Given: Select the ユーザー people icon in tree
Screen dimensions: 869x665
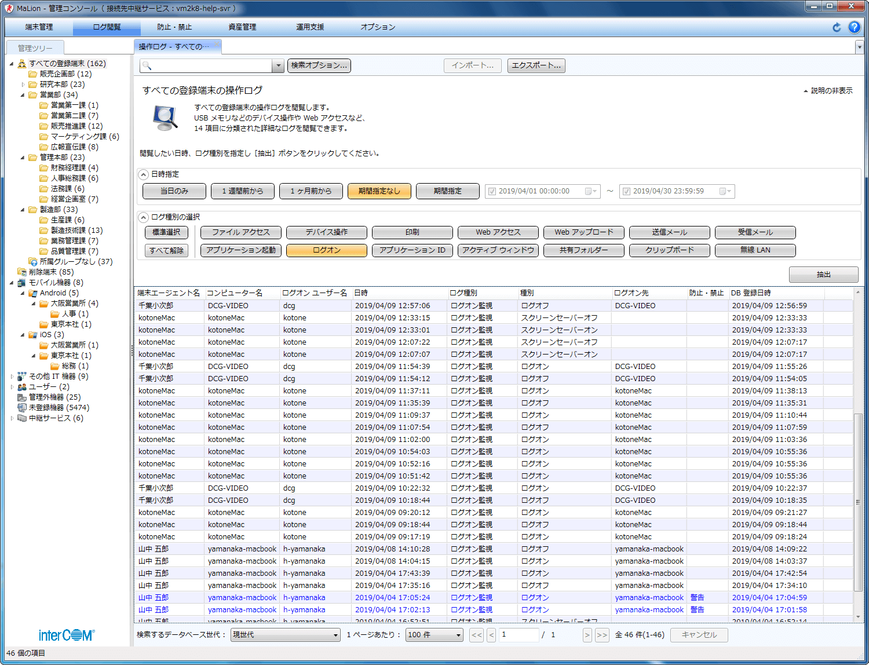Looking at the screenshot, I should coord(22,387).
